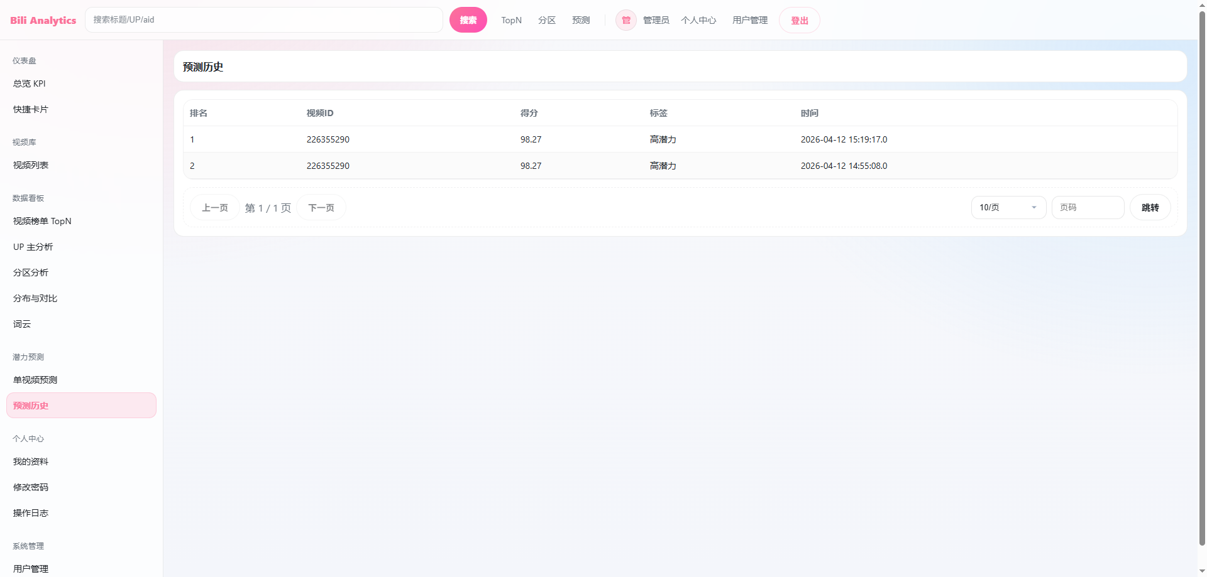This screenshot has width=1207, height=577.
Task: Click the pink 搜索 button
Action: 468,20
